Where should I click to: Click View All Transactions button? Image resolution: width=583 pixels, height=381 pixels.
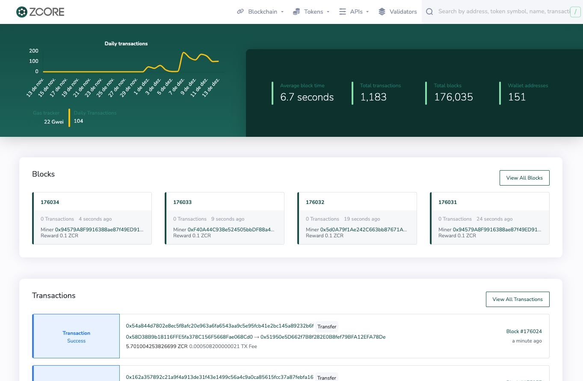tap(517, 299)
